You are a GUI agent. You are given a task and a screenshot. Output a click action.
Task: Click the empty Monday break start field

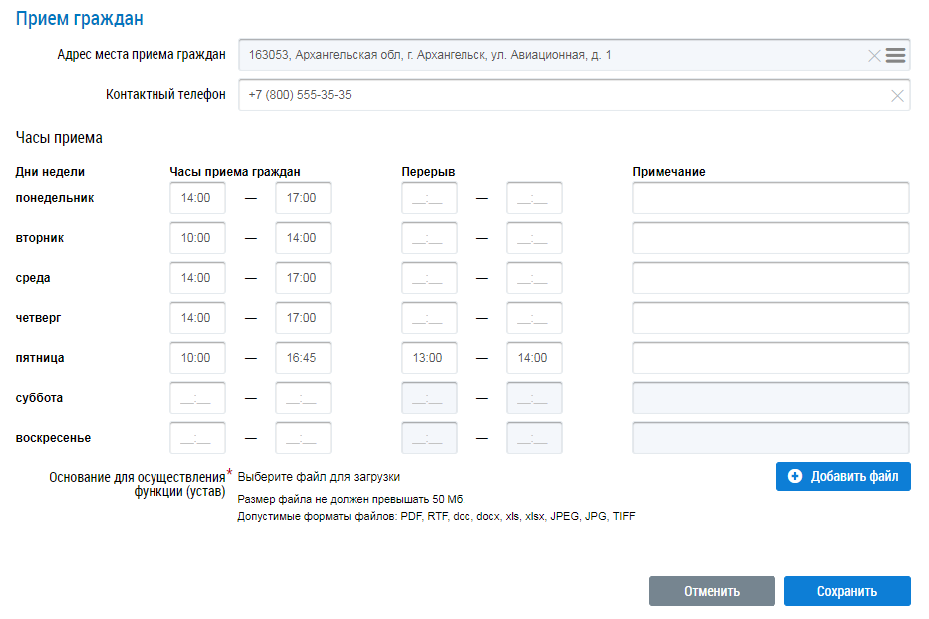(x=429, y=198)
